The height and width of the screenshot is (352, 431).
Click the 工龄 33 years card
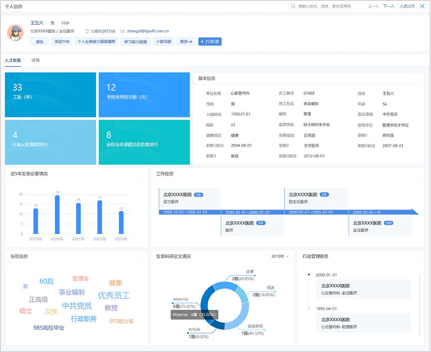50,95
